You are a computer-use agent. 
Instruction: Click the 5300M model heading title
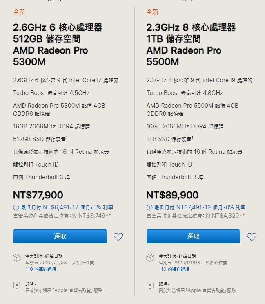click(58, 45)
